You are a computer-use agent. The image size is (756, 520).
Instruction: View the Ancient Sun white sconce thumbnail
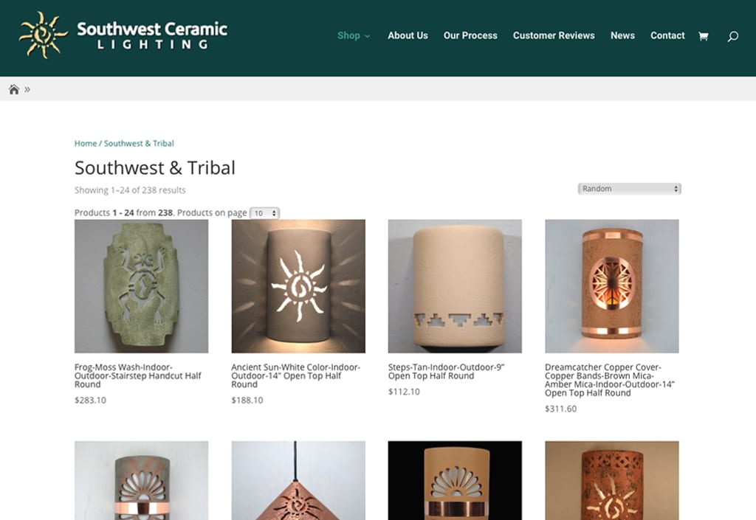298,286
